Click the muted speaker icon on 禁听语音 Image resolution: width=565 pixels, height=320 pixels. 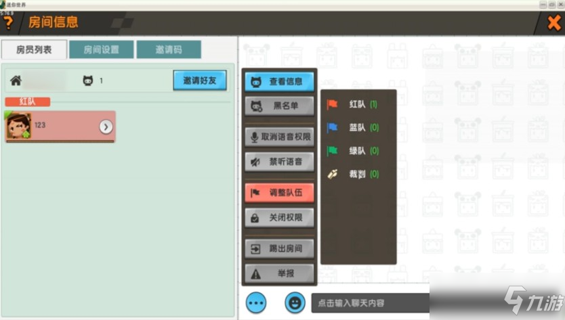click(255, 162)
